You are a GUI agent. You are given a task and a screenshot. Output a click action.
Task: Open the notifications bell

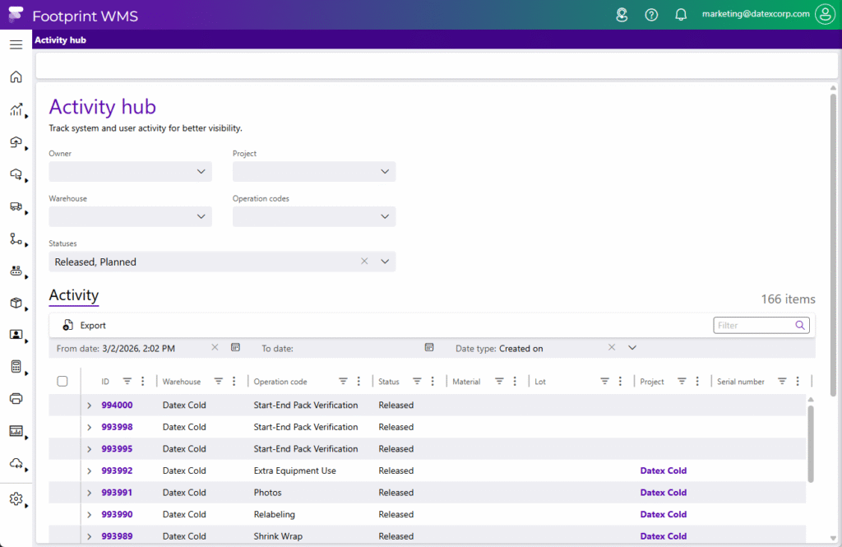click(680, 15)
